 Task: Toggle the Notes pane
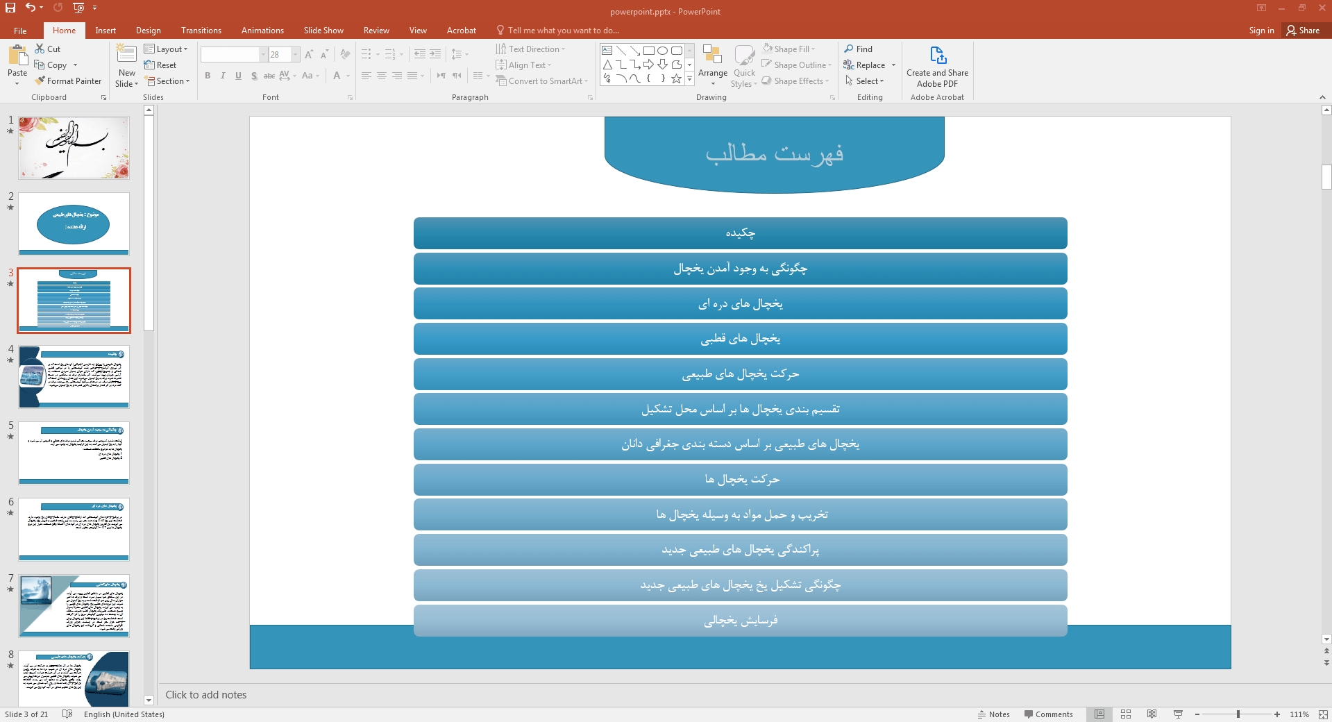coord(994,714)
